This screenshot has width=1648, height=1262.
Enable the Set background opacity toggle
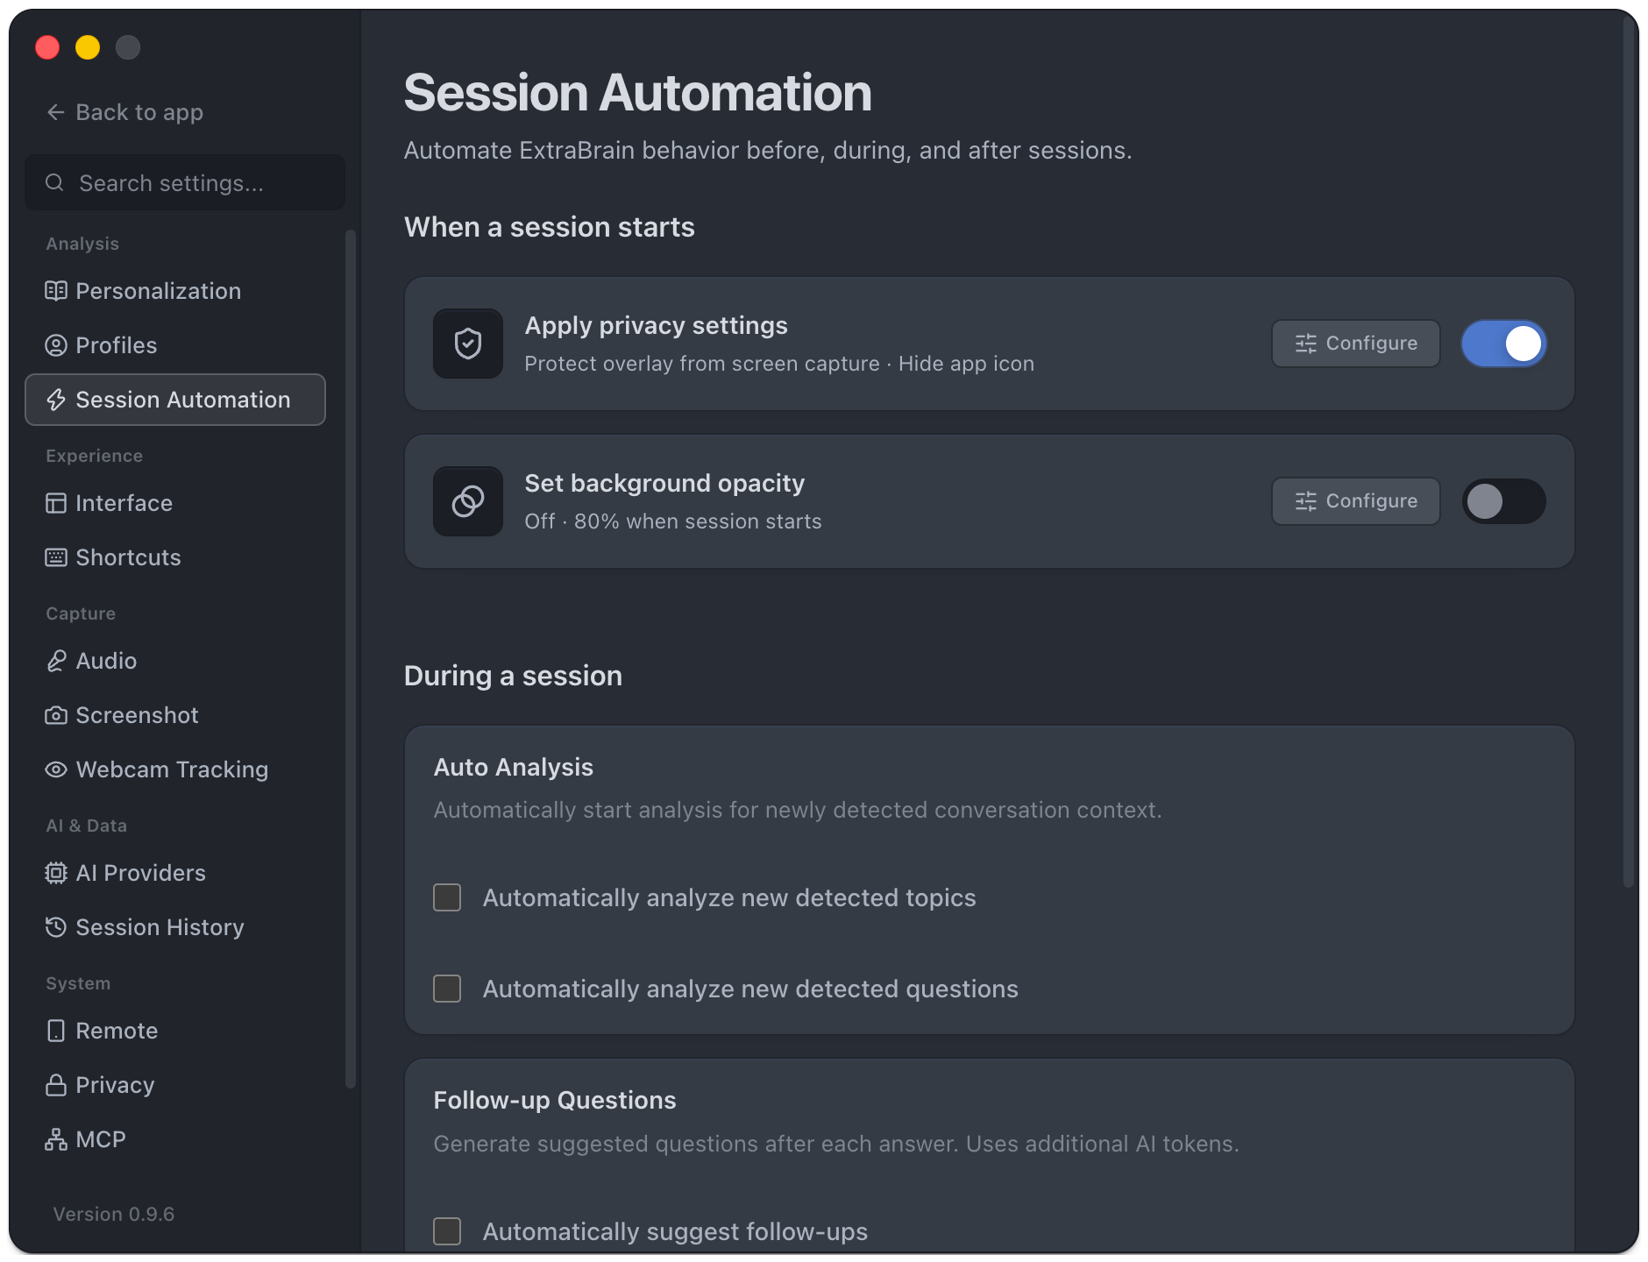[x=1504, y=501]
